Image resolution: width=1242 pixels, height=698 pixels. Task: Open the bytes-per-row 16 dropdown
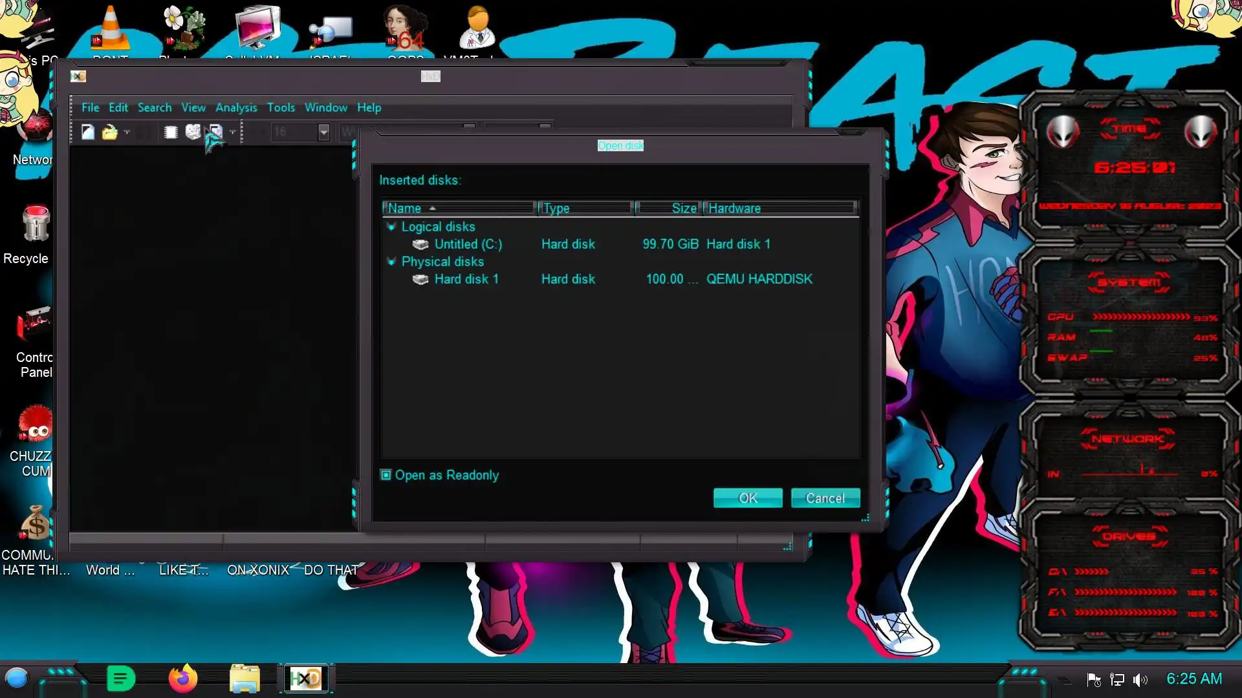point(323,132)
